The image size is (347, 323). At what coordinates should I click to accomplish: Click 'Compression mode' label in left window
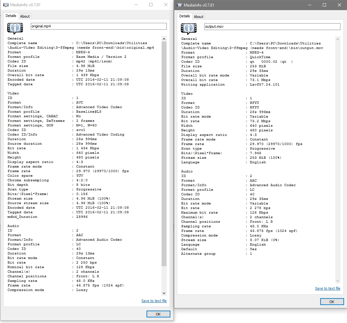[26, 290]
